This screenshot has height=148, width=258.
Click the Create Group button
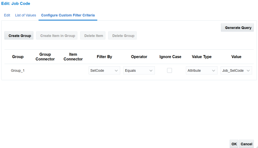pyautogui.click(x=19, y=36)
